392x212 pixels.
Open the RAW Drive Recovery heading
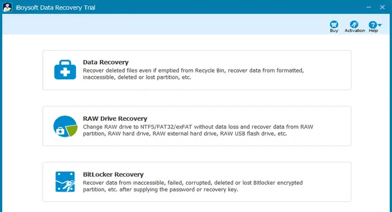tap(115, 119)
